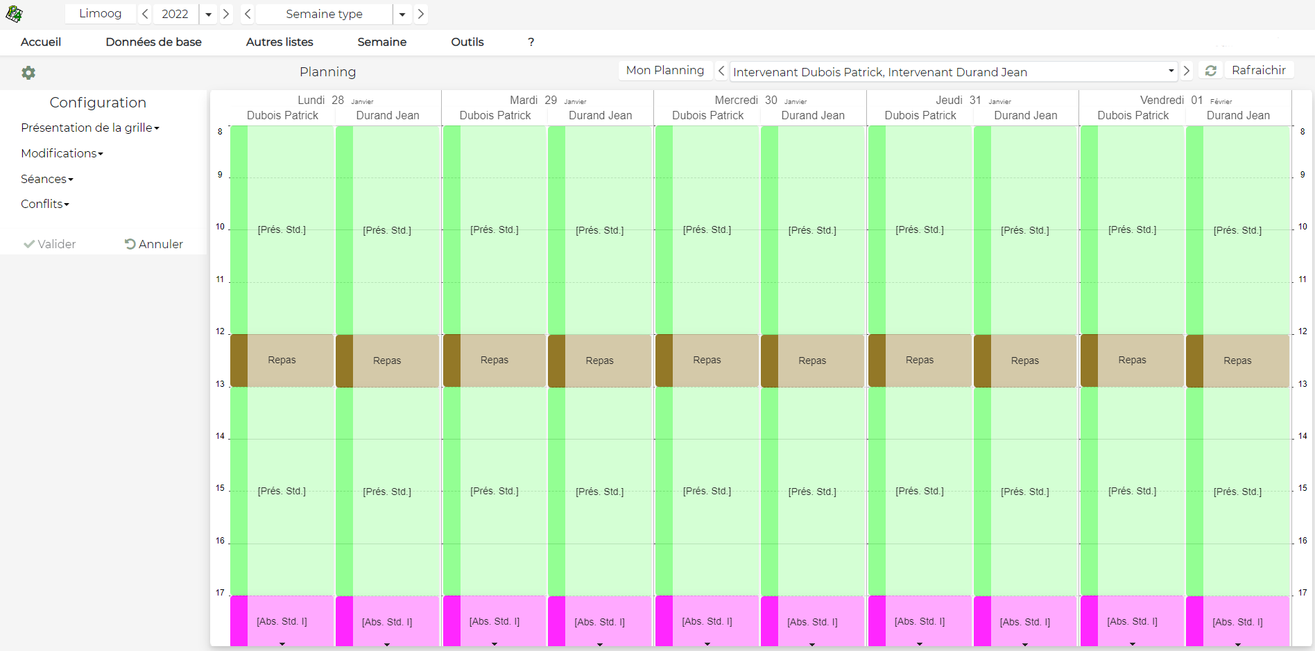
Task: Go to previous year arrow
Action: [x=145, y=14]
